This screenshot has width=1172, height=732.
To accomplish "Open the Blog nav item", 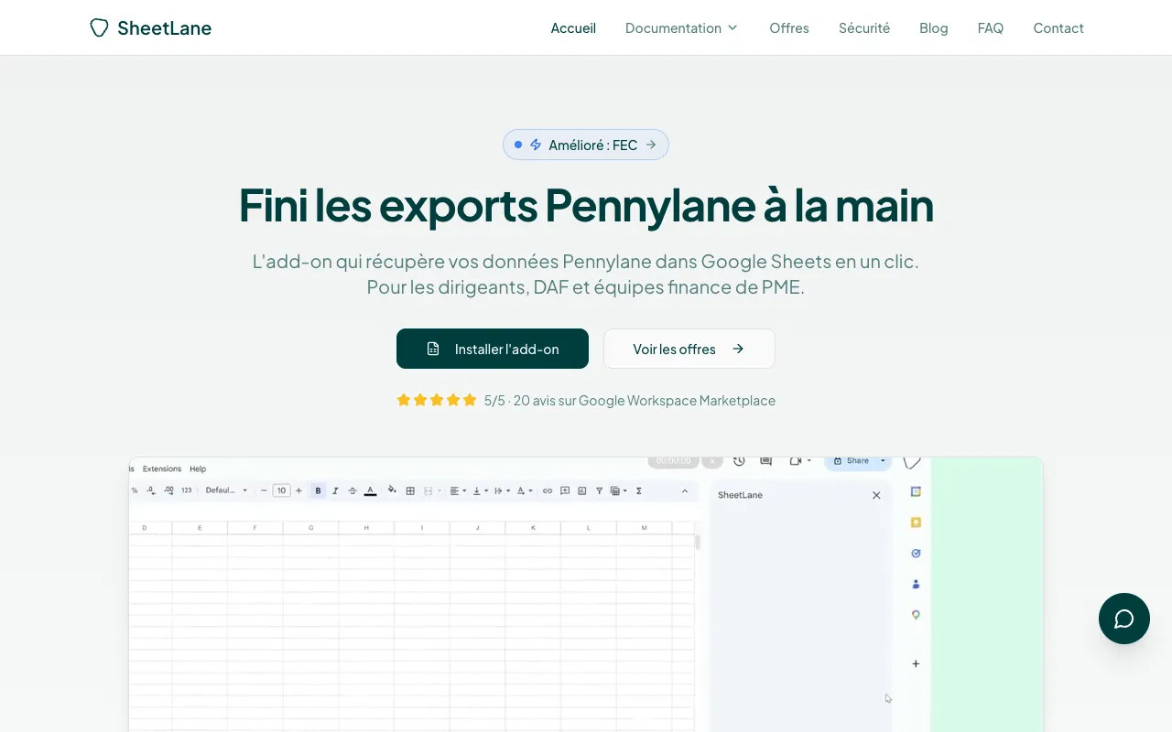I will click(x=934, y=28).
